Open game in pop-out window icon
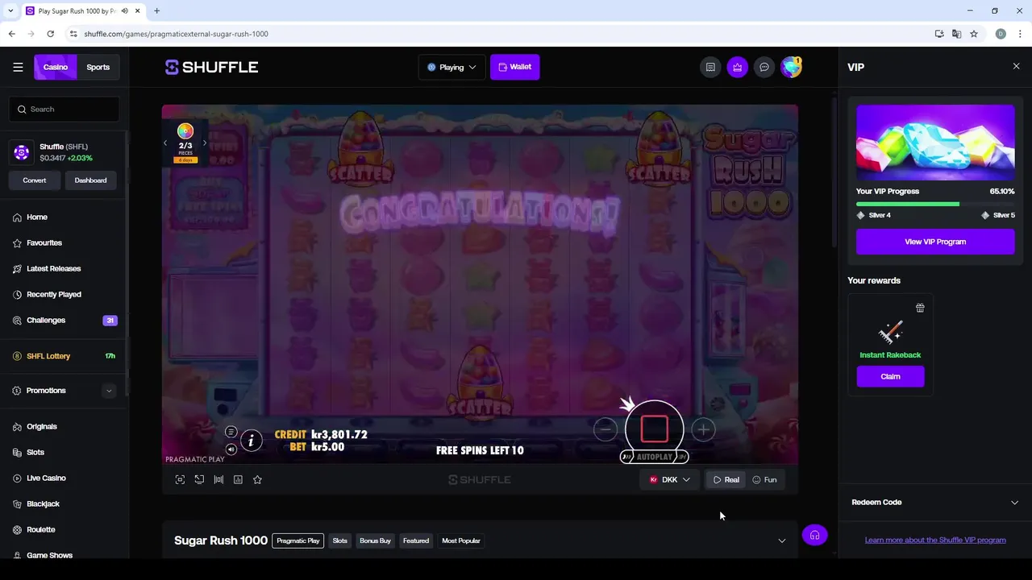Image resolution: width=1032 pixels, height=580 pixels. coord(199,479)
